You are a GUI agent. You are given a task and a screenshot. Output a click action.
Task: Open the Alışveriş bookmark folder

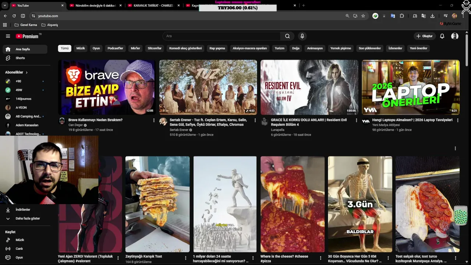coord(50,25)
